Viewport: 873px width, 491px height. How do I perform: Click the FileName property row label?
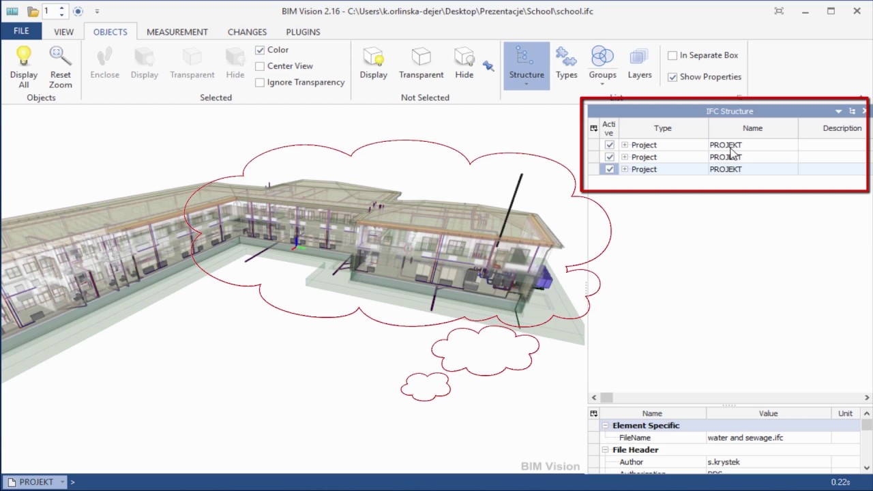[x=635, y=438]
